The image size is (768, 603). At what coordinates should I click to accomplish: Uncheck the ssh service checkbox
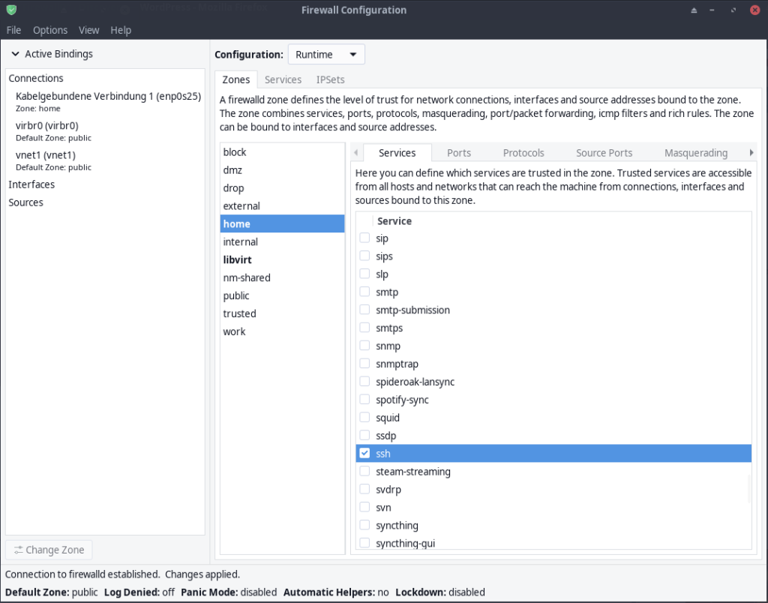pos(364,453)
